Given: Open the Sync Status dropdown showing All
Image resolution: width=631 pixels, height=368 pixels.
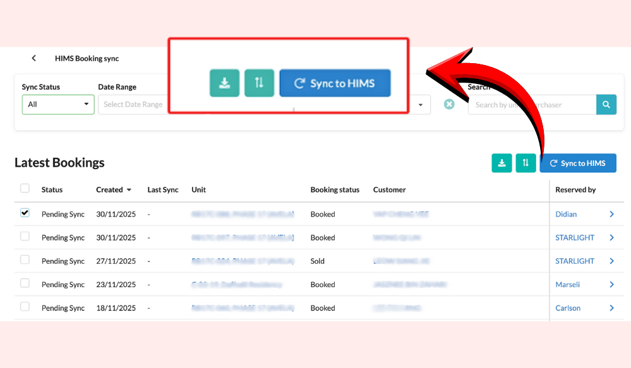Looking at the screenshot, I should (57, 104).
